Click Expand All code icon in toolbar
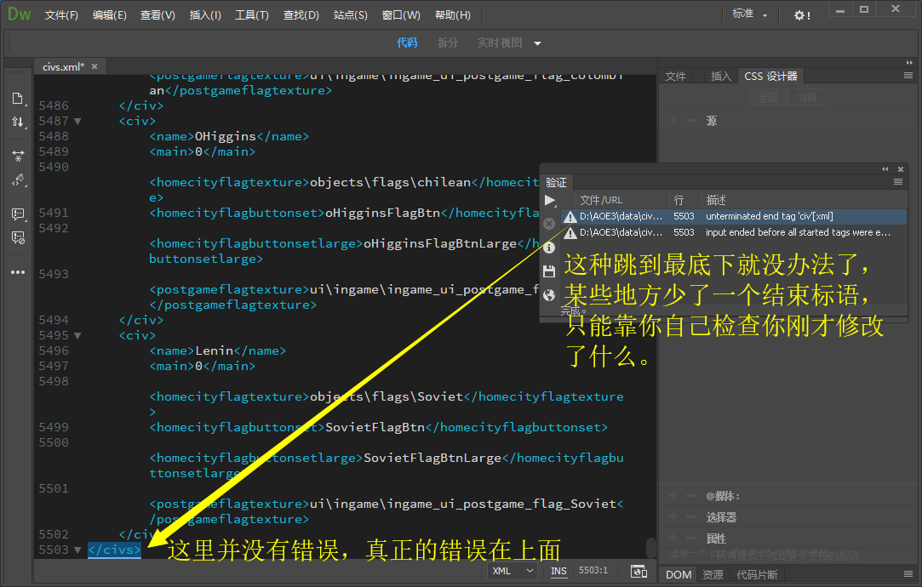The width and height of the screenshot is (922, 587). pos(18,156)
